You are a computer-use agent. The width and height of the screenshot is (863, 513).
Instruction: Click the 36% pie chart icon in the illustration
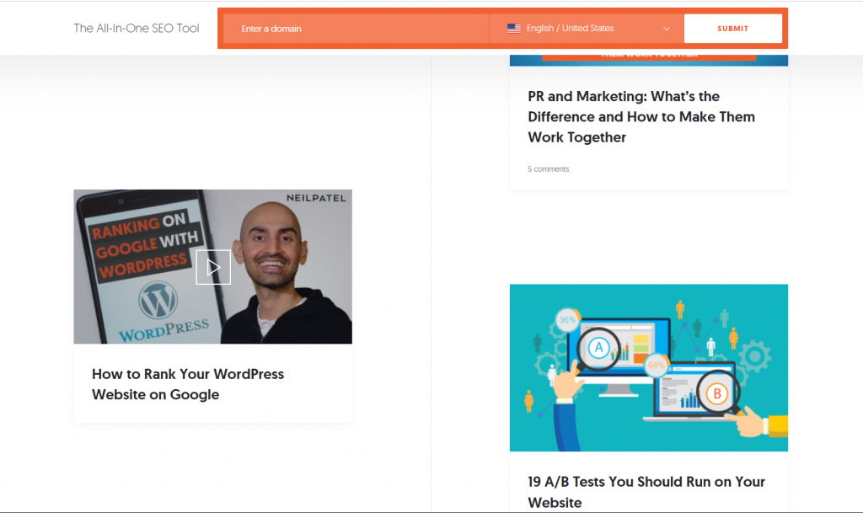click(568, 321)
